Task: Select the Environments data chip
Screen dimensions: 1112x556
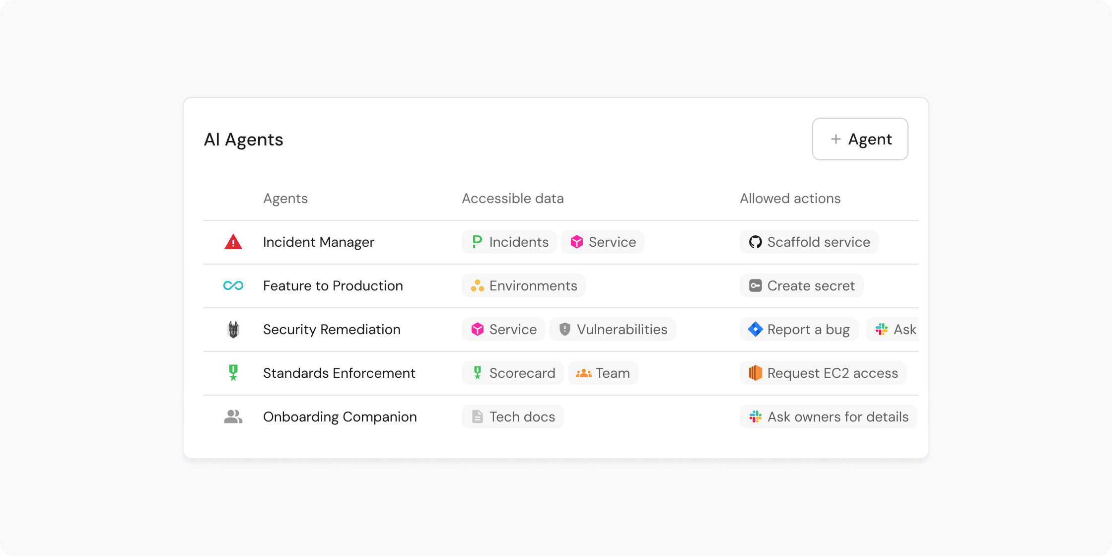Action: [x=523, y=285]
